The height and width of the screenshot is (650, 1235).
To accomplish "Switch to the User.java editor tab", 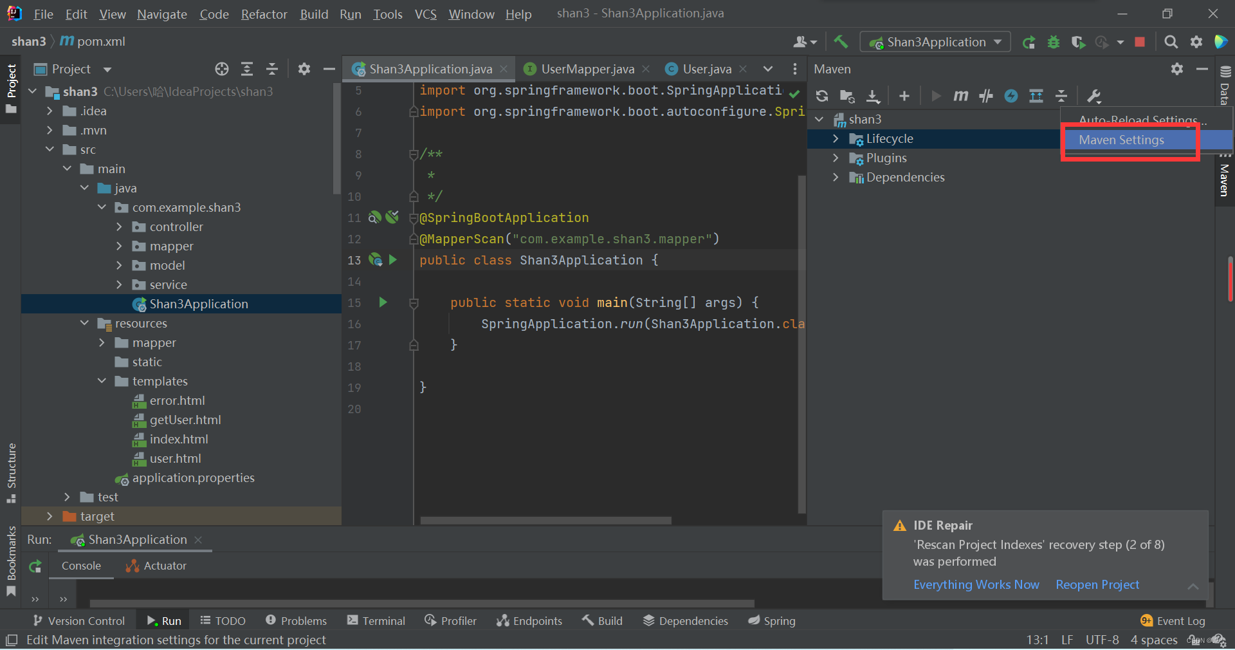I will click(707, 69).
